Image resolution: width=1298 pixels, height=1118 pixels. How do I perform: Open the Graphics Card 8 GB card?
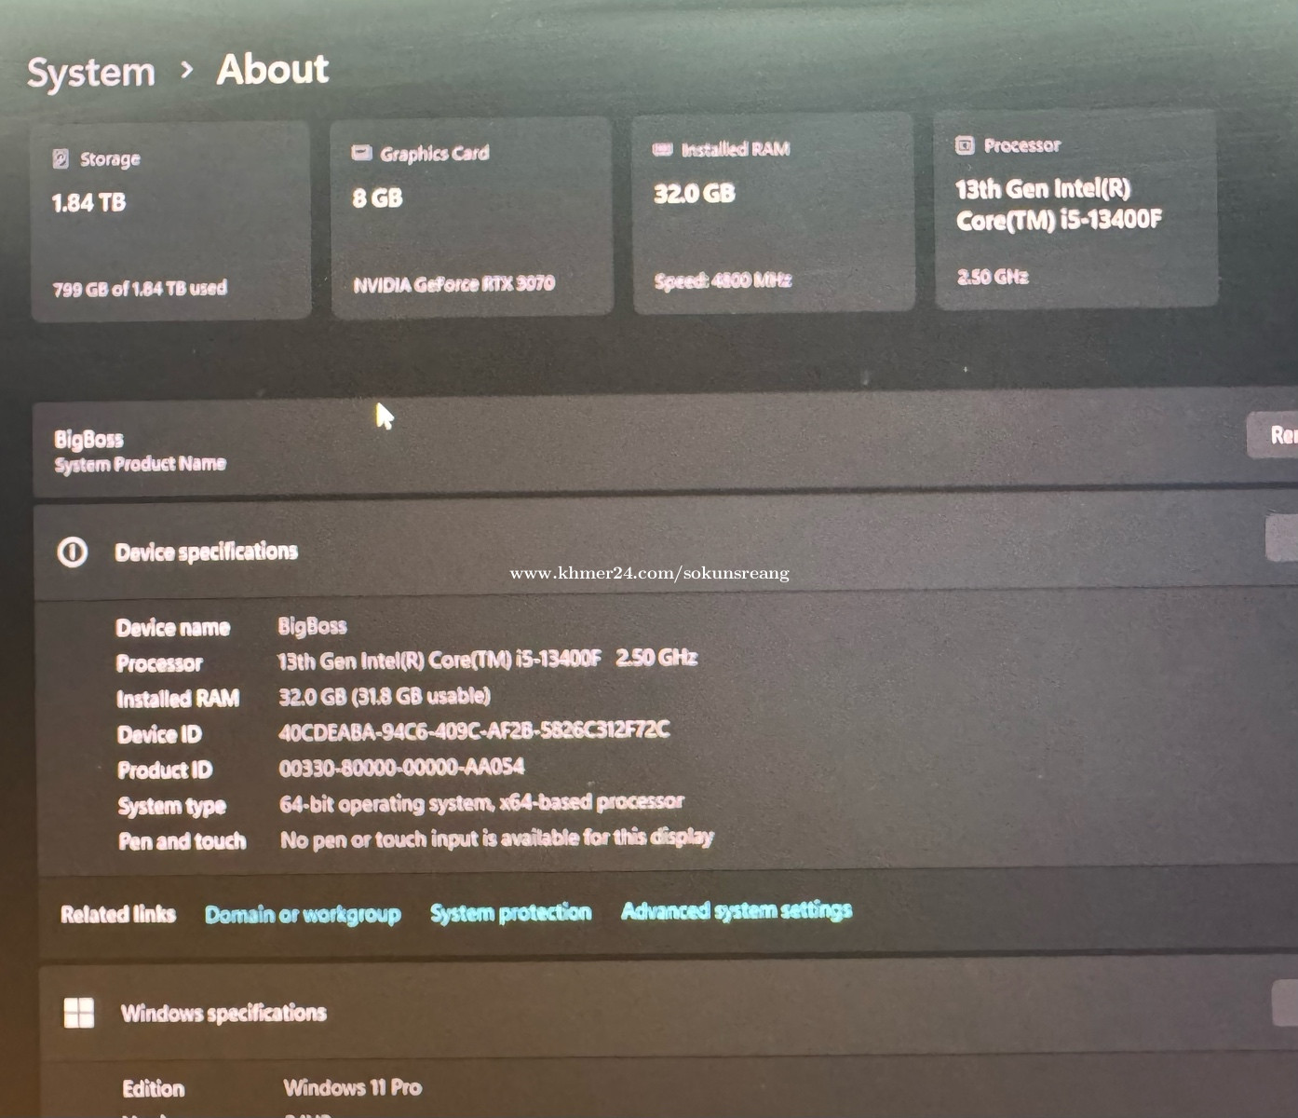tap(472, 217)
